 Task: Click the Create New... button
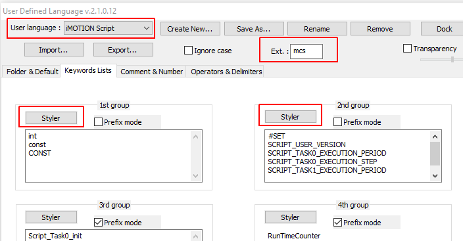(190, 29)
